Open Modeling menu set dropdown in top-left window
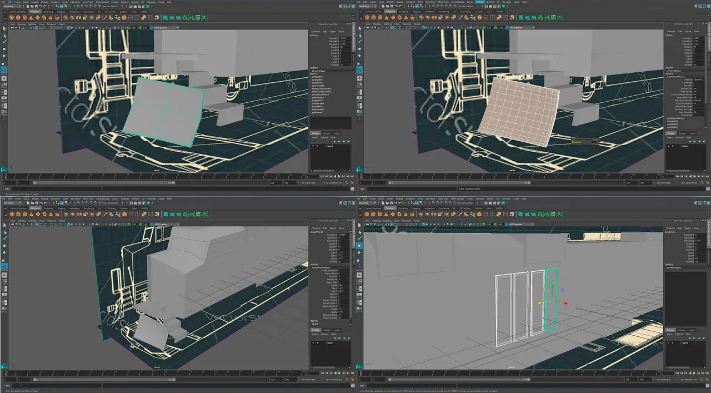This screenshot has height=393, width=711. [13, 7]
